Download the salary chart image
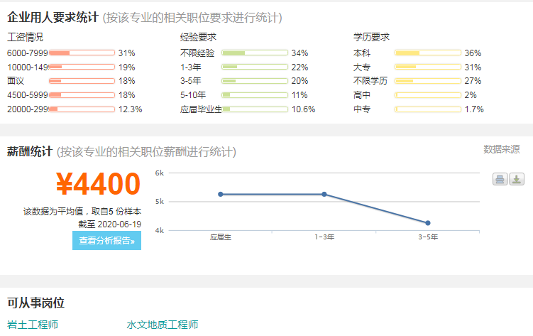The image size is (533, 336). pos(517,179)
